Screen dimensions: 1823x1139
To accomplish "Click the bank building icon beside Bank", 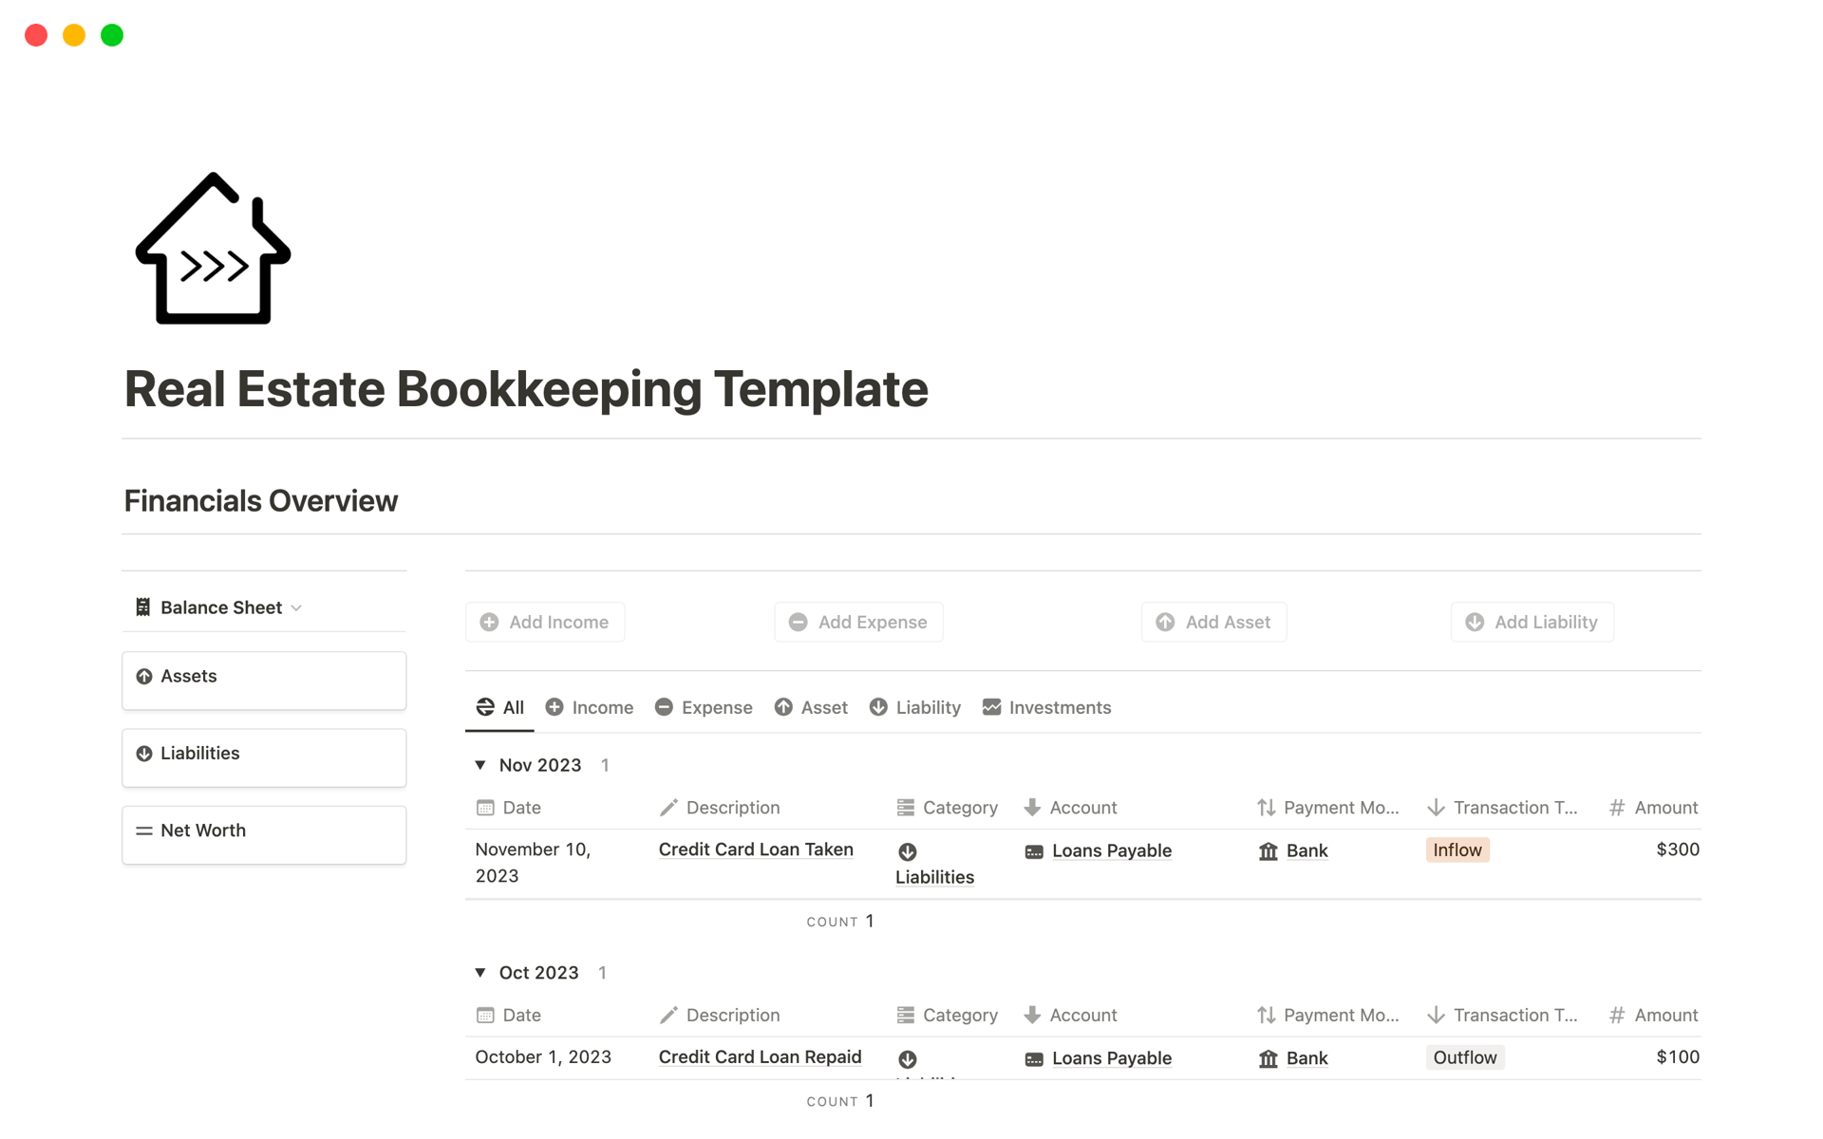I will [x=1269, y=850].
